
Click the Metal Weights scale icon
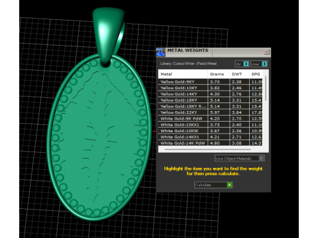coord(160,52)
